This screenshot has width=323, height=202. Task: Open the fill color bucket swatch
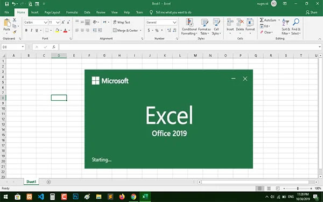[x=57, y=30]
